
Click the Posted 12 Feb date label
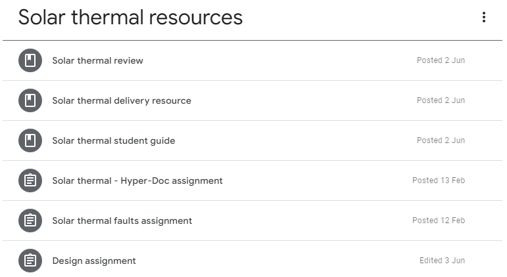[438, 221]
